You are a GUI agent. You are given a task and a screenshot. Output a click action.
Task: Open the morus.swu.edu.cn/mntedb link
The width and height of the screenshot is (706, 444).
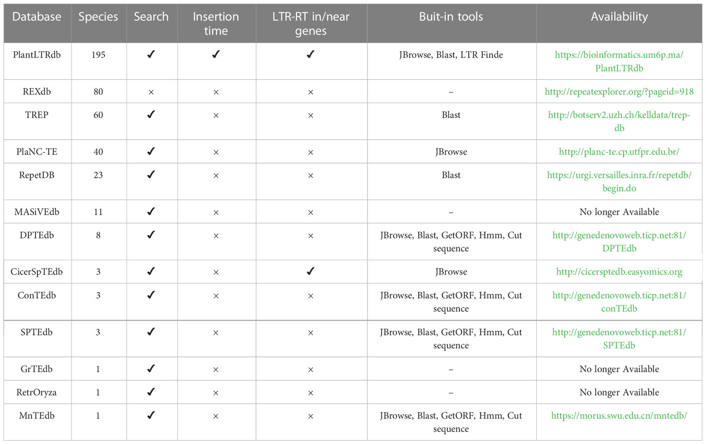click(x=619, y=415)
